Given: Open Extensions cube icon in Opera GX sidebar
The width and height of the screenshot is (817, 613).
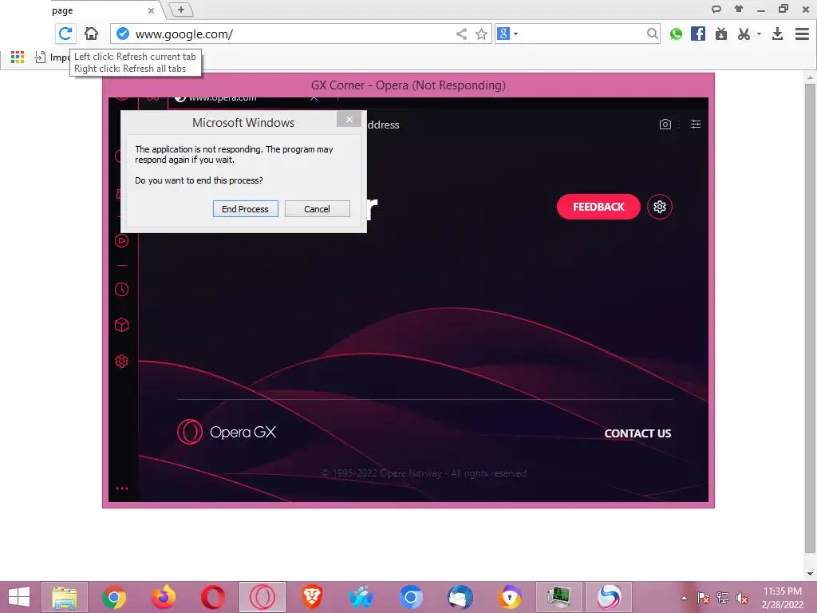Looking at the screenshot, I should 121,326.
